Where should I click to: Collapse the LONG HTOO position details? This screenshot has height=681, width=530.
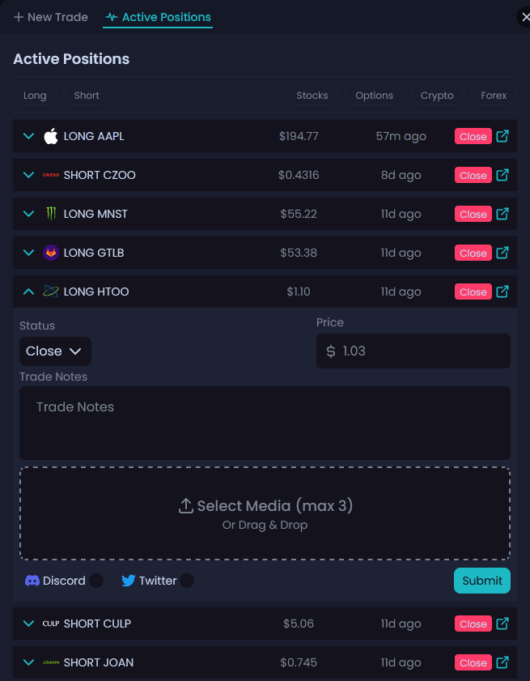point(29,292)
